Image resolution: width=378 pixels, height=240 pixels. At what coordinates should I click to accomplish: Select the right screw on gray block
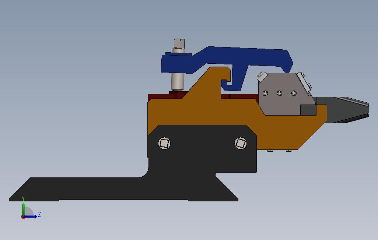tap(294, 93)
